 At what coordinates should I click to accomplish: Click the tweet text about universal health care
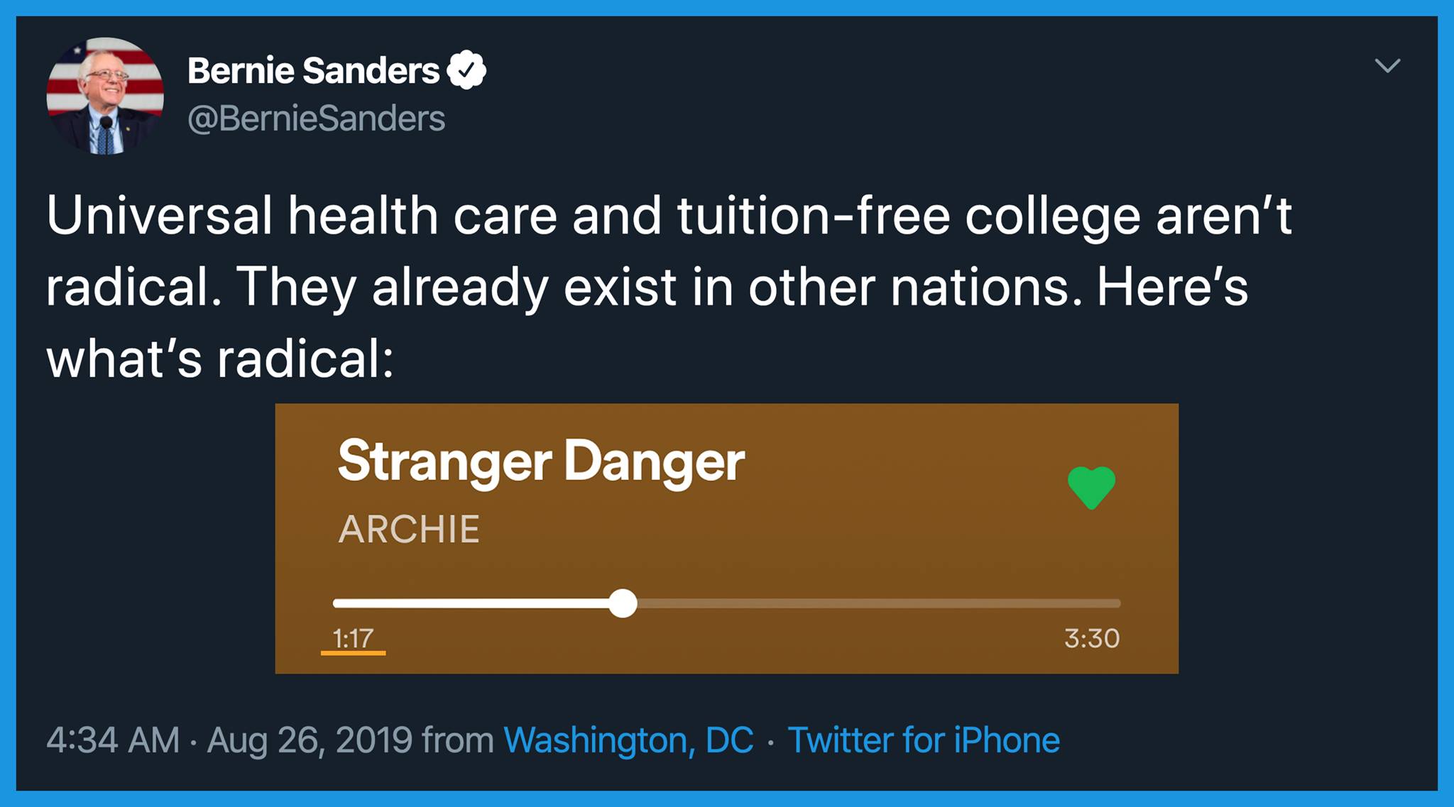point(669,287)
